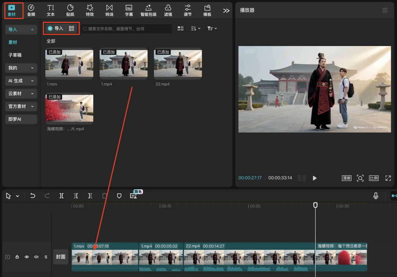The width and height of the screenshot is (397, 277).
Task: Click the undo arrow in timeline toolbar
Action: tap(33, 196)
